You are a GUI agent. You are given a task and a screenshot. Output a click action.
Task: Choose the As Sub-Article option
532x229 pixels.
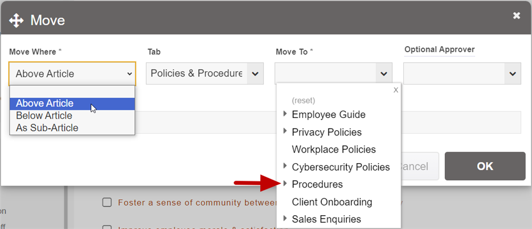[47, 128]
